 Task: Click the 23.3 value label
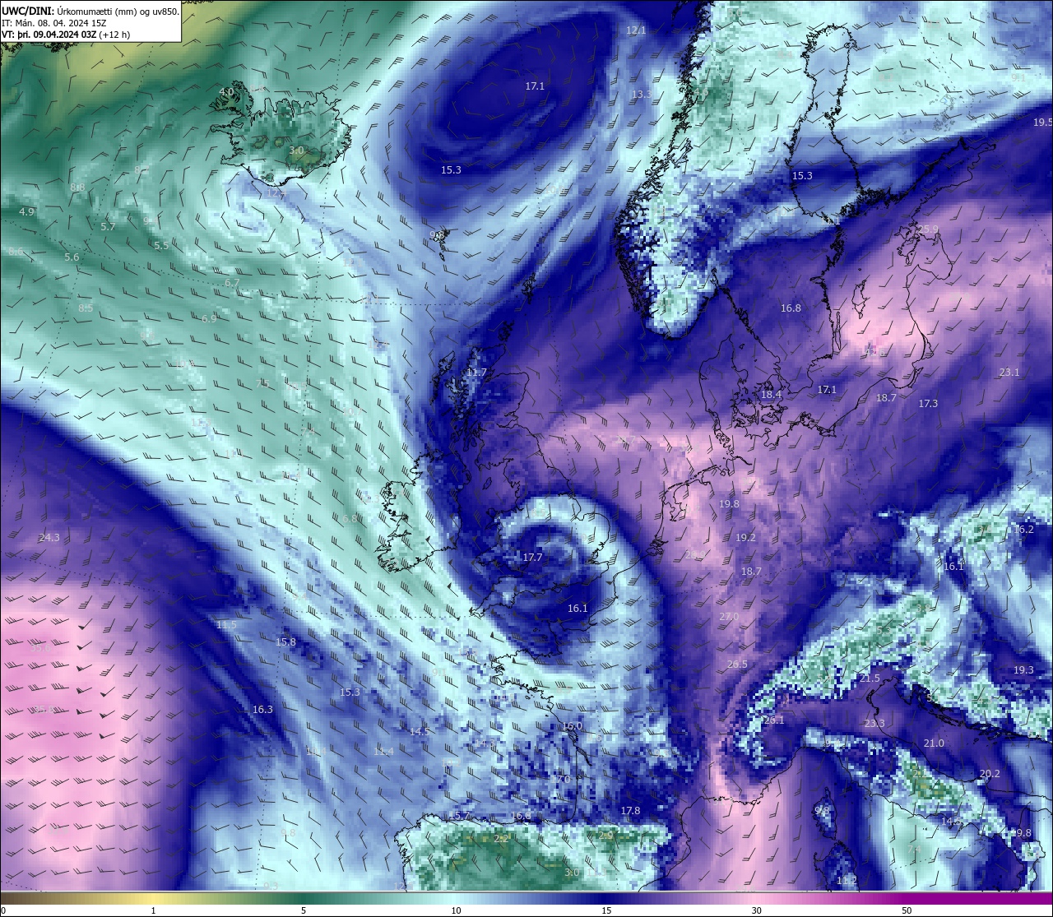[x=874, y=724]
